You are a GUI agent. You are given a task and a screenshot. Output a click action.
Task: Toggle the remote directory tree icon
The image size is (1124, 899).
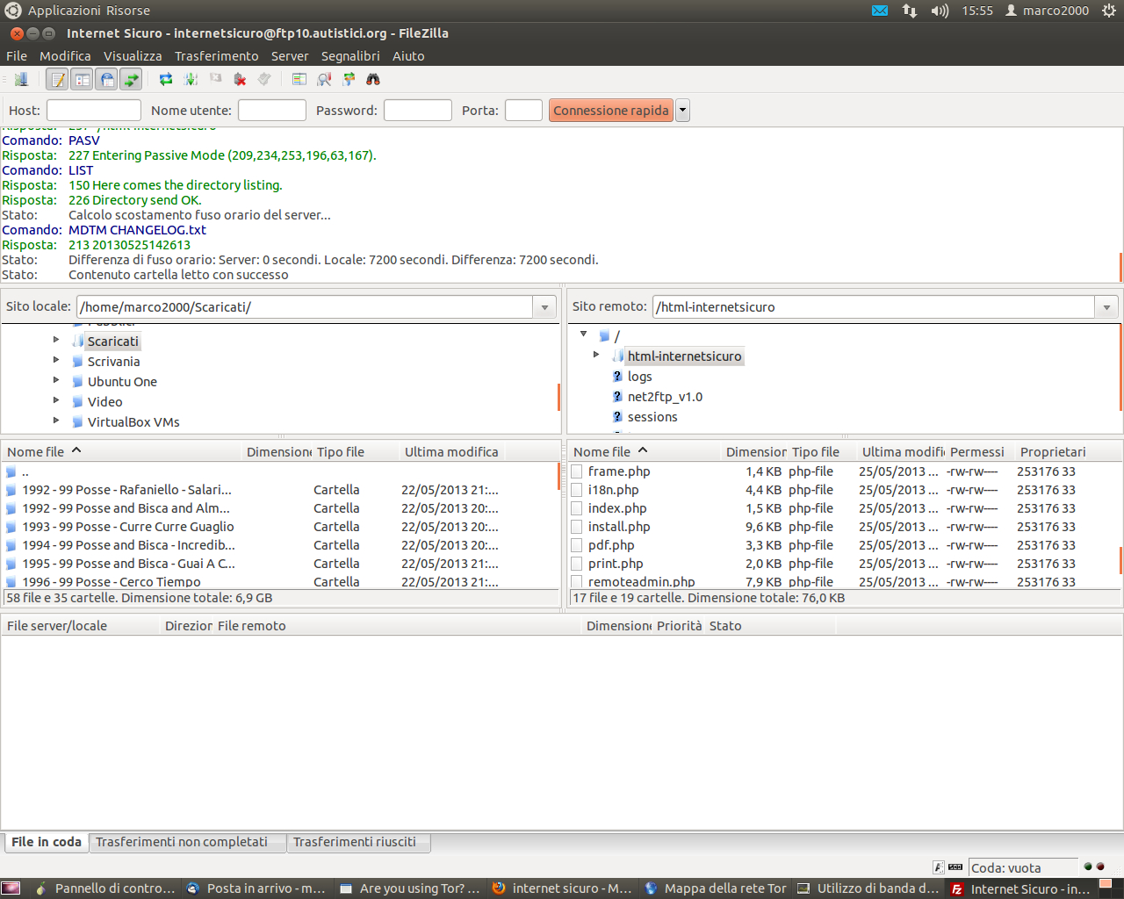(x=107, y=80)
